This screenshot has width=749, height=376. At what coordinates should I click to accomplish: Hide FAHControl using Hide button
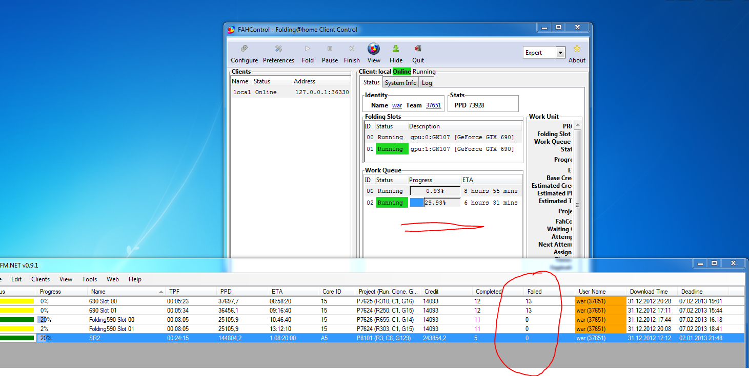coord(396,54)
